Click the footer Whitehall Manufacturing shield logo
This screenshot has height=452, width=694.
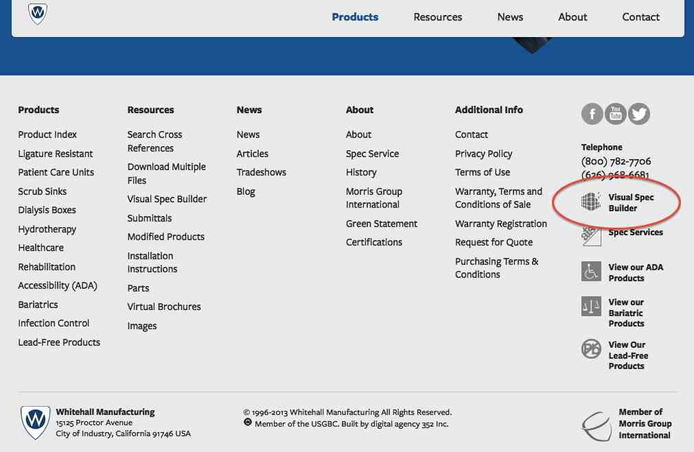click(x=36, y=422)
